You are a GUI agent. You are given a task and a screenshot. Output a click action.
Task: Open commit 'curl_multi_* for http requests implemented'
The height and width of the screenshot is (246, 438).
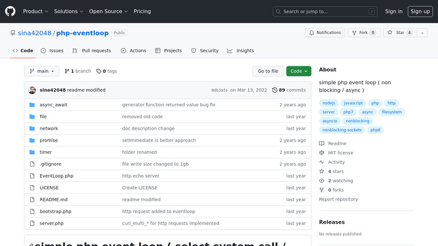pos(171,224)
